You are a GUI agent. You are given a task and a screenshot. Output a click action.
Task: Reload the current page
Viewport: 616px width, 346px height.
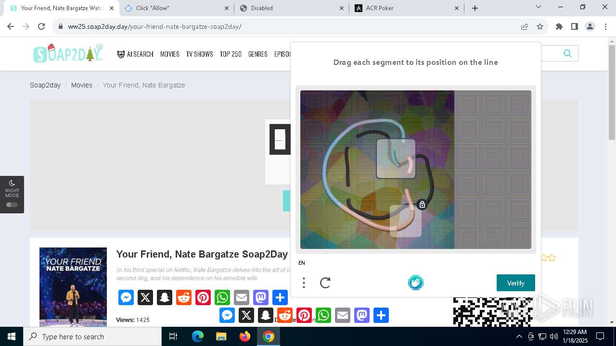click(41, 26)
